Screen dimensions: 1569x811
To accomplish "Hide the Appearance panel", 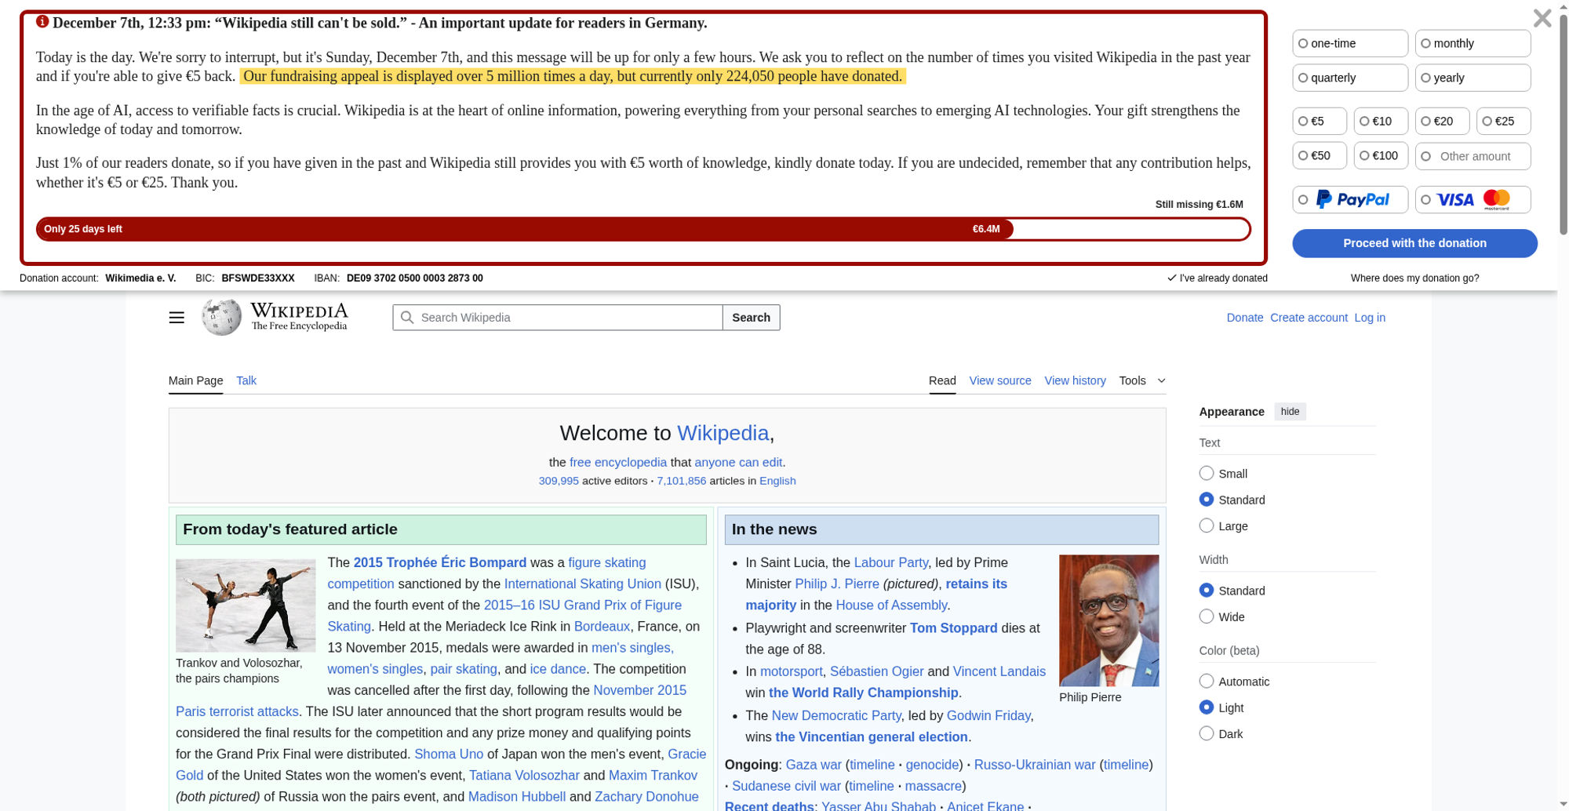I will coord(1290,412).
